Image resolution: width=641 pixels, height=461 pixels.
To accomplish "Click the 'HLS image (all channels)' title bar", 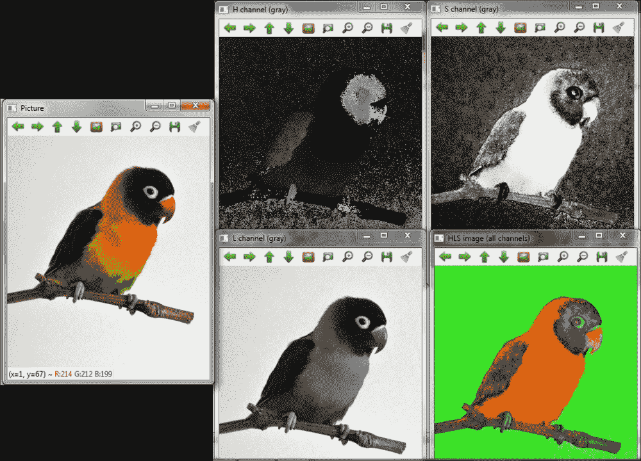I will [x=500, y=238].
